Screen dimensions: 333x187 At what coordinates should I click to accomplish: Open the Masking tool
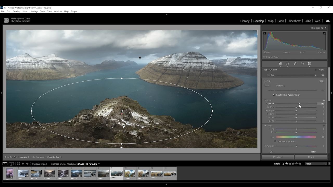point(309,64)
